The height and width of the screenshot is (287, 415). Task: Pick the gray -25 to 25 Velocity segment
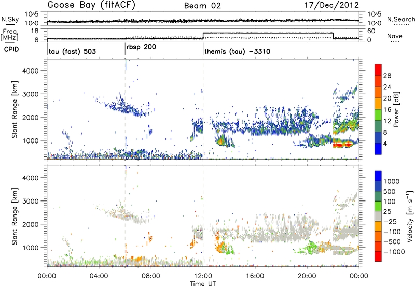click(x=378, y=216)
